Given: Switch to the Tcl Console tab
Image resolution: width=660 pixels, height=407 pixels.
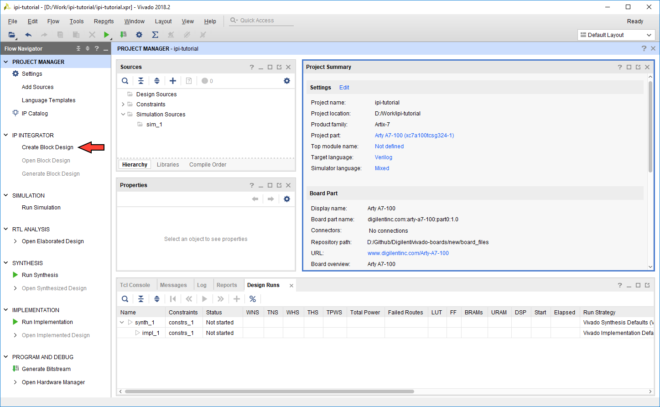Looking at the screenshot, I should [135, 285].
